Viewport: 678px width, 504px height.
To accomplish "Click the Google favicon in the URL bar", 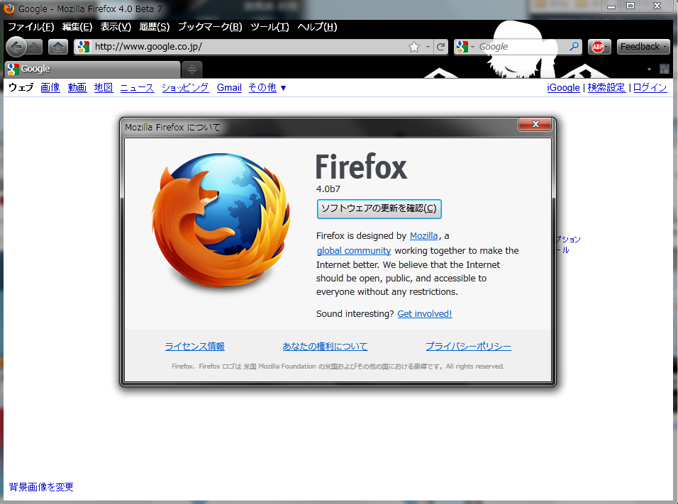I will click(x=84, y=47).
